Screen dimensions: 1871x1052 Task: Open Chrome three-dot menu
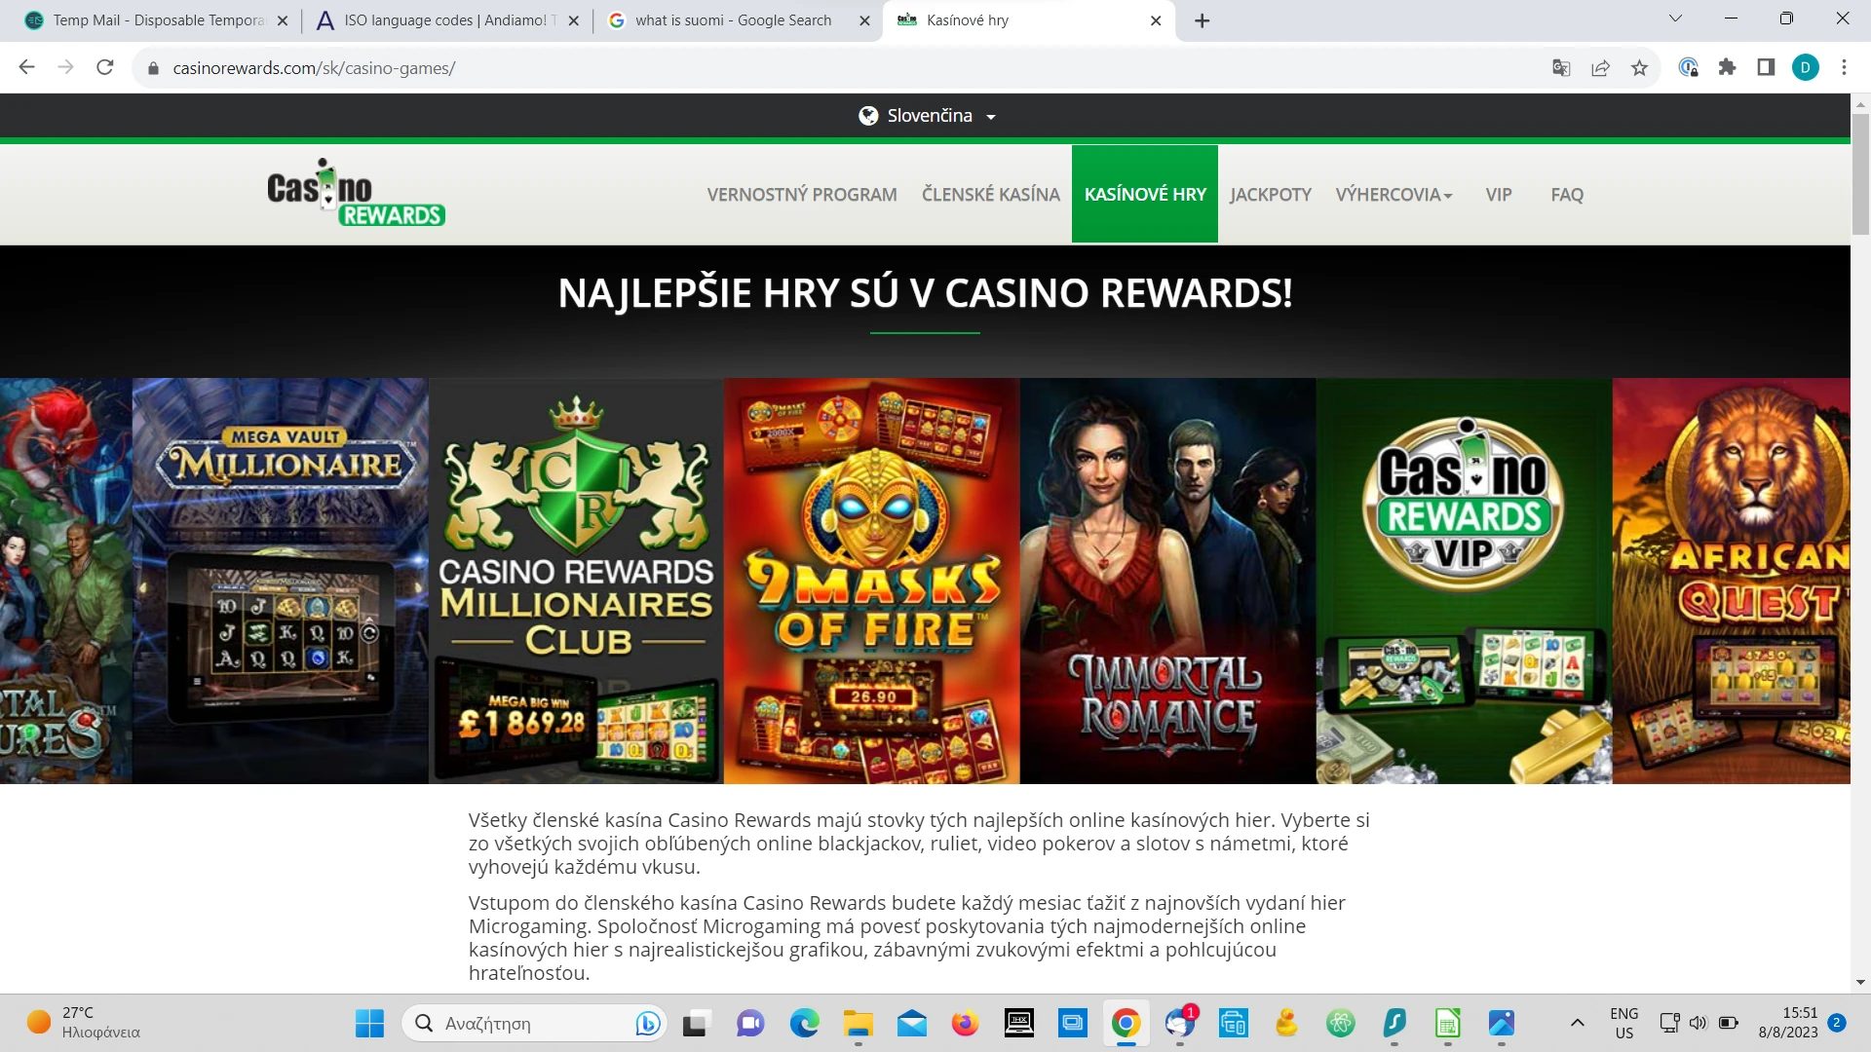(1844, 67)
